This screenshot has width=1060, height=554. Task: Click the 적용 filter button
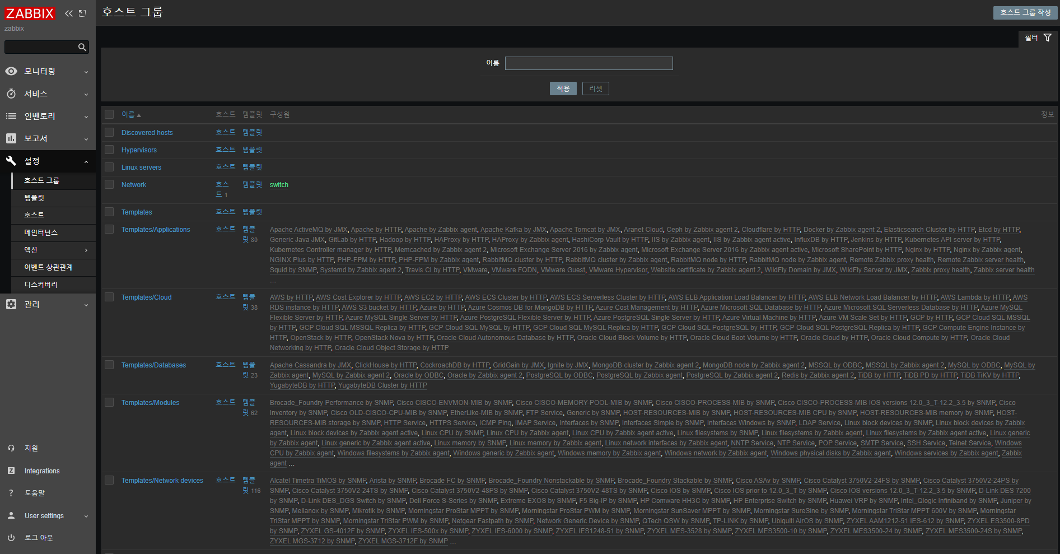pos(563,89)
